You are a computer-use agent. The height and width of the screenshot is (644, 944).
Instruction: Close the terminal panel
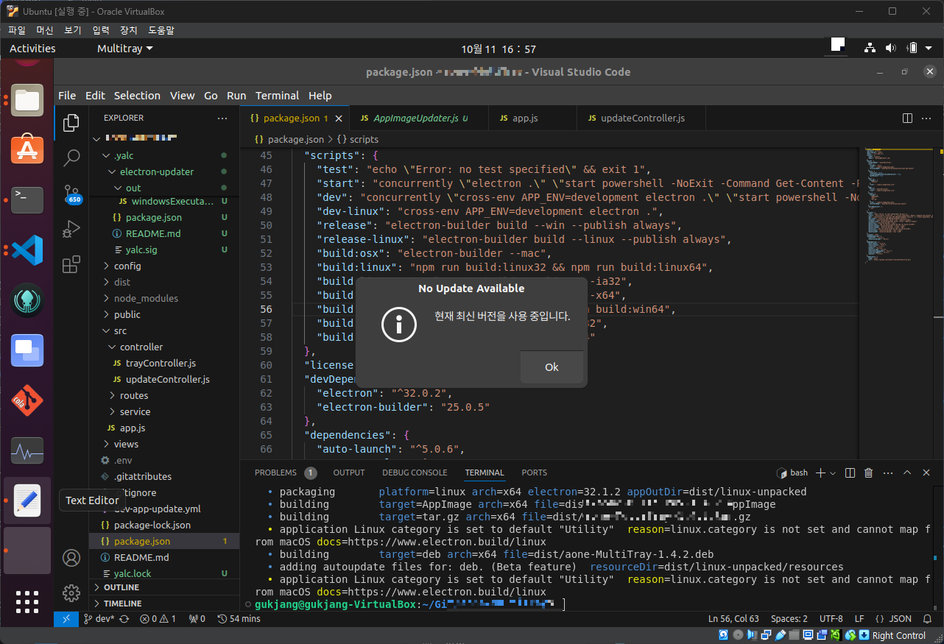926,473
